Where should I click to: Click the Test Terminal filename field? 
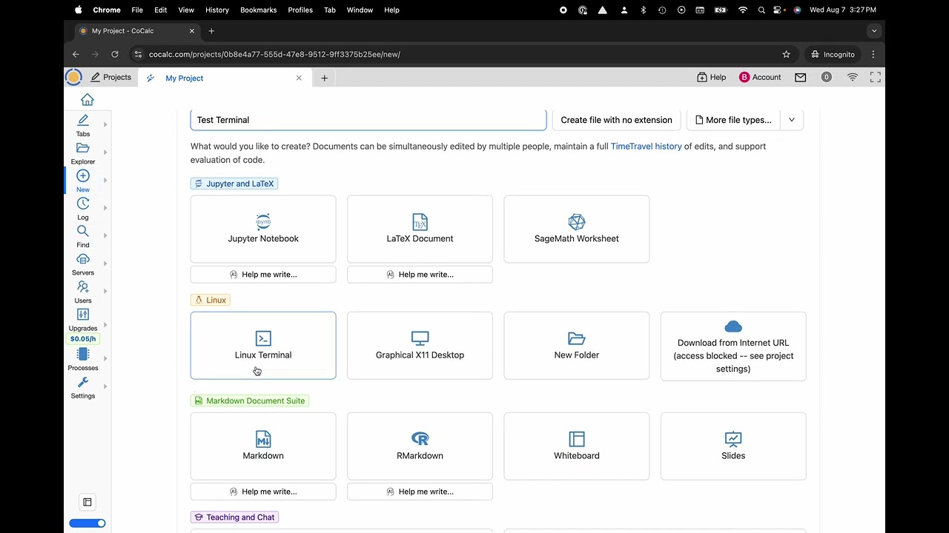tap(368, 120)
